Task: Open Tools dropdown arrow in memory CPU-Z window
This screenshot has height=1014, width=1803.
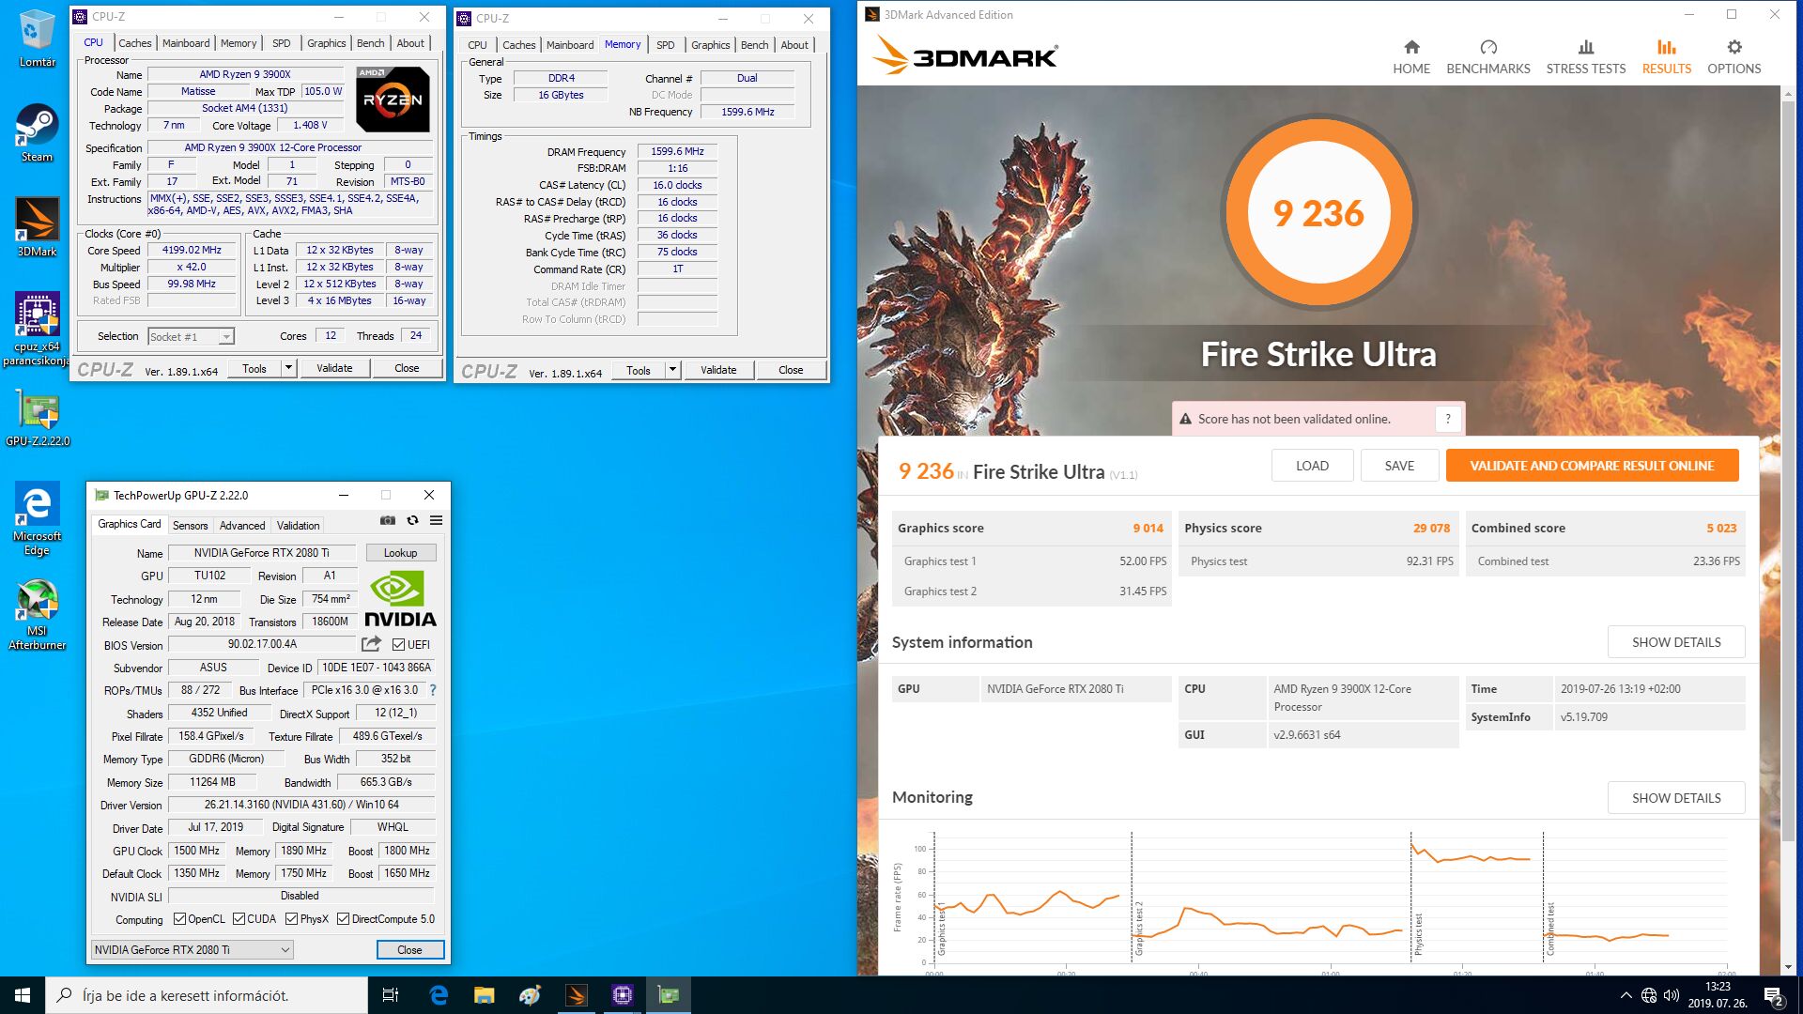Action: click(672, 370)
